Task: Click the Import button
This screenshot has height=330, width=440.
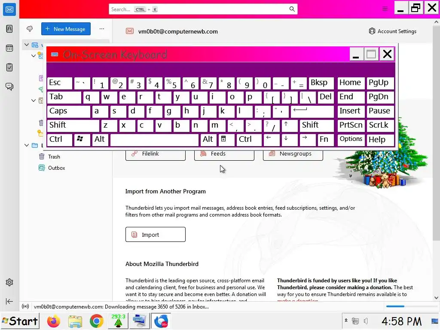Action: (x=156, y=234)
